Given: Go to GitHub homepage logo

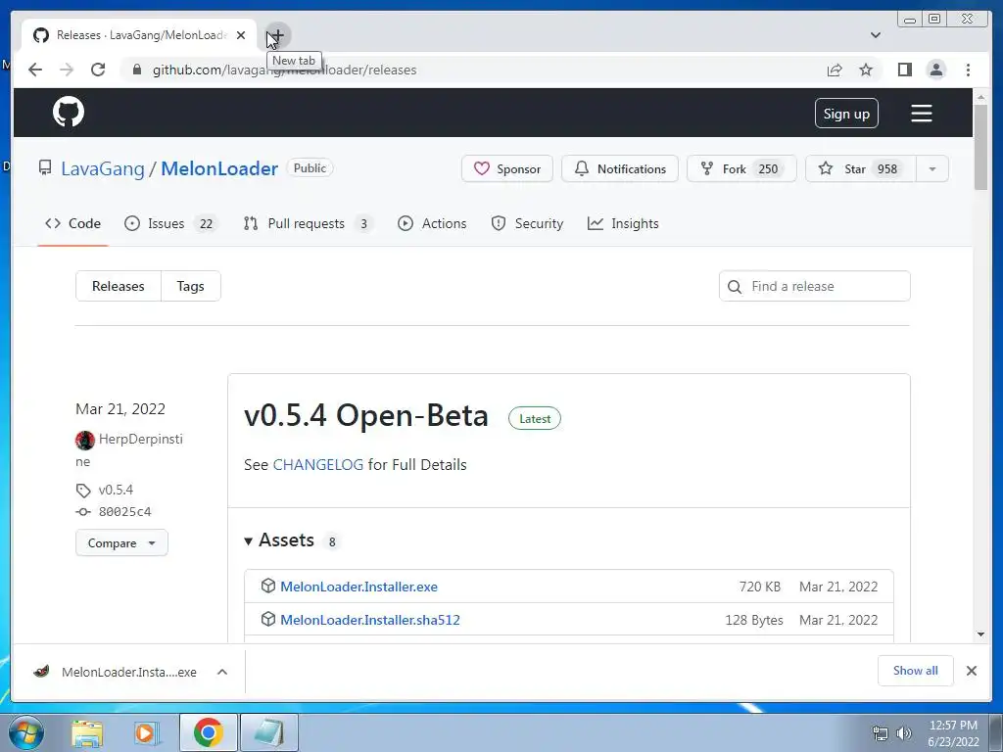Looking at the screenshot, I should click(69, 112).
